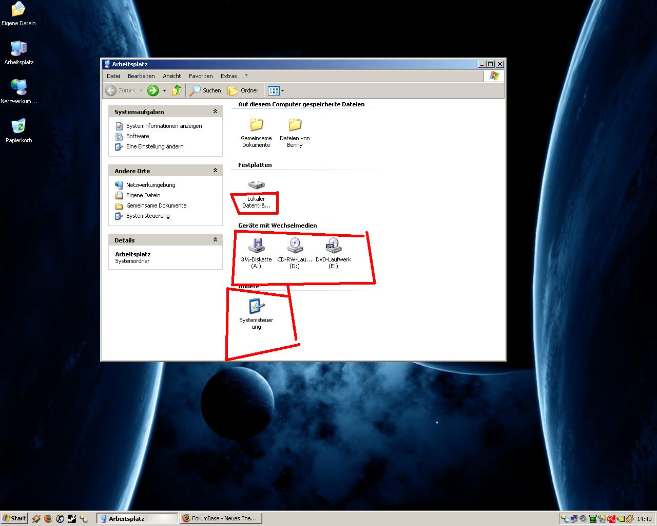Viewport: 657px width, 526px height.
Task: Collapse the Systemaufgaben panel
Action: [x=215, y=111]
